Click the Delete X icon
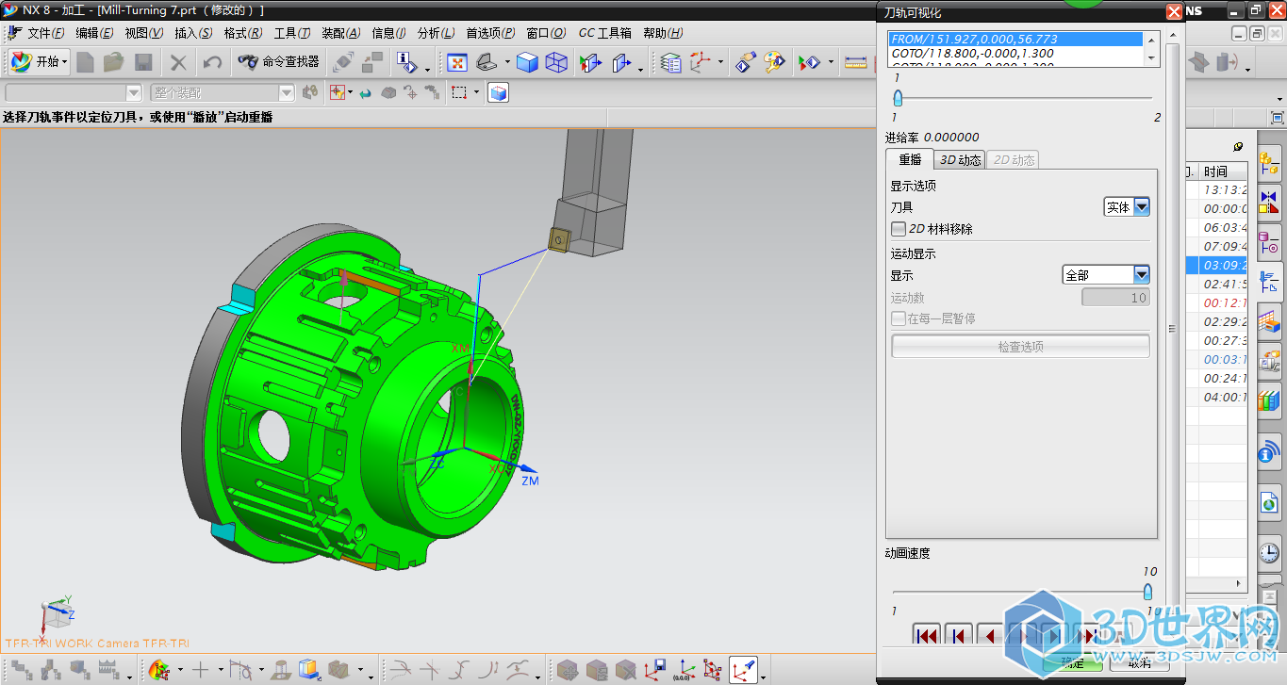This screenshot has width=1287, height=685. pyautogui.click(x=178, y=63)
